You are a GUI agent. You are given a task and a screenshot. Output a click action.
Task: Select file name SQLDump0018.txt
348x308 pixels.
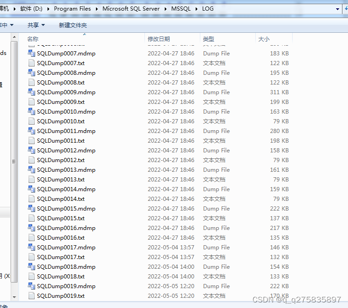tap(60, 277)
